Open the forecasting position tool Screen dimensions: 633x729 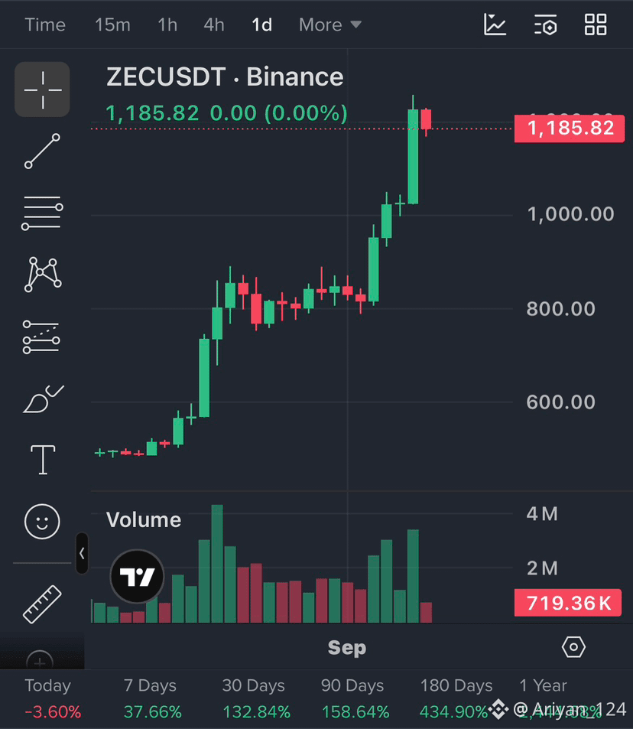pyautogui.click(x=41, y=337)
